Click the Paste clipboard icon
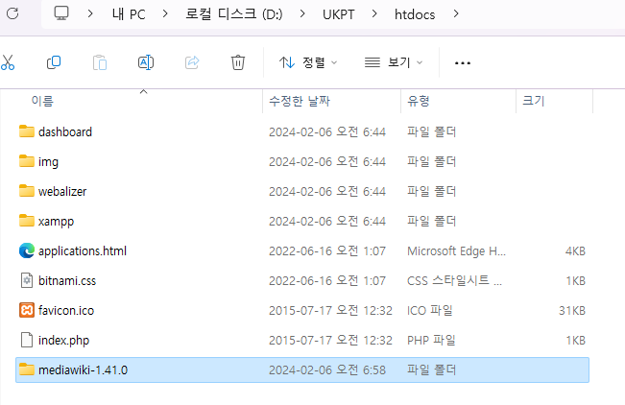Viewport: 625px width, 405px height. [100, 62]
